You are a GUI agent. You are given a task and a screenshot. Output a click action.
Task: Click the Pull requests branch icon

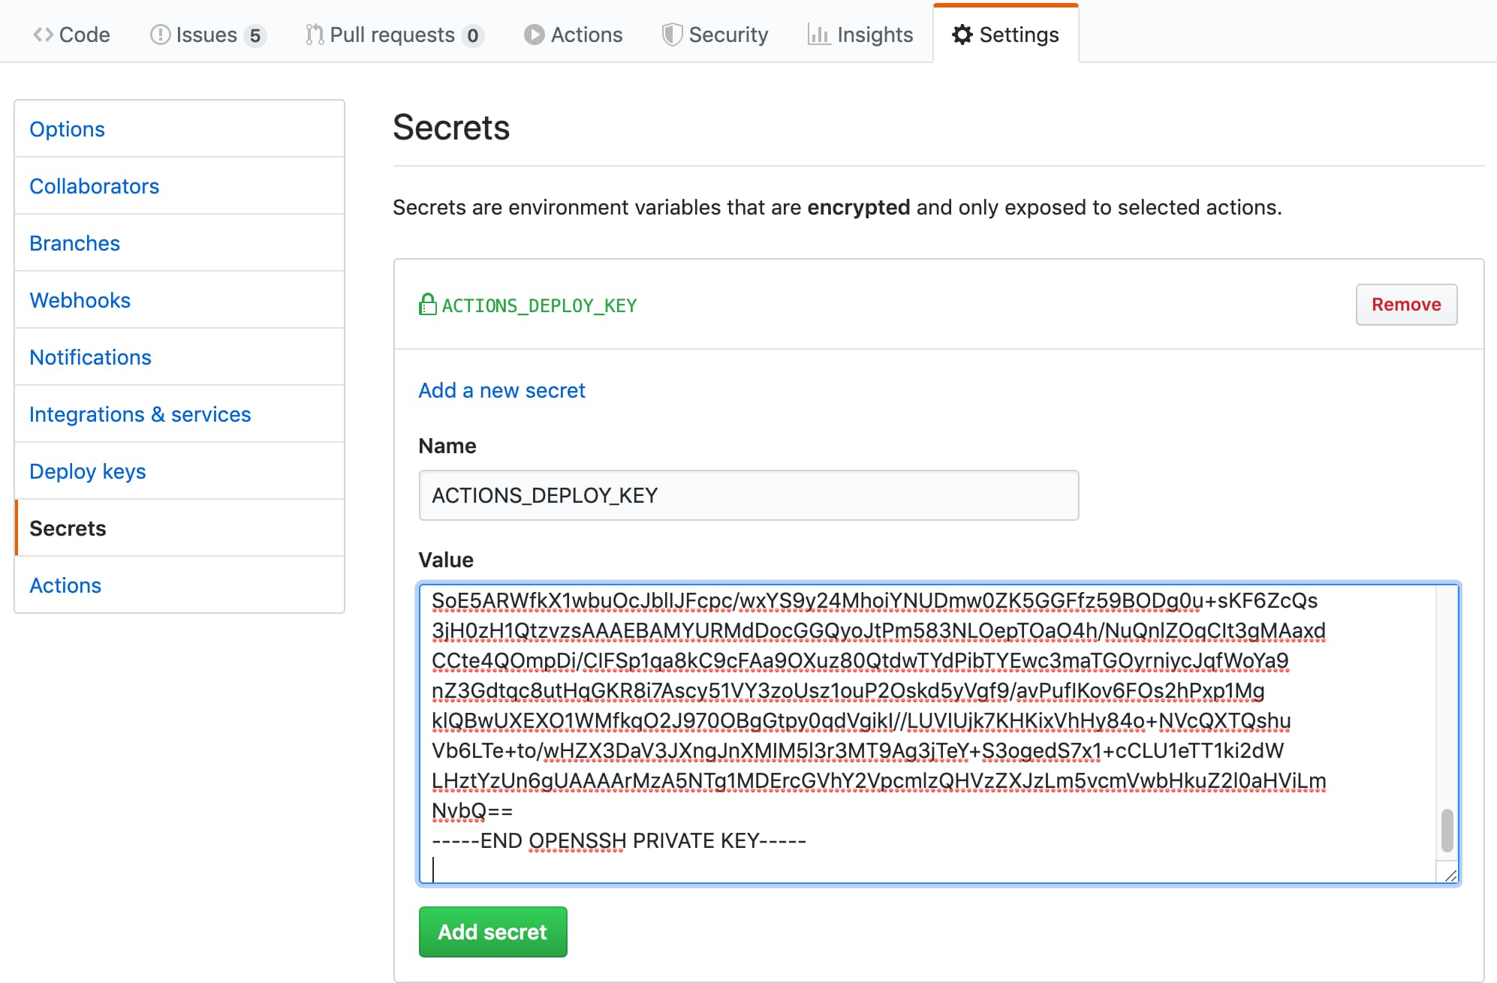(315, 35)
